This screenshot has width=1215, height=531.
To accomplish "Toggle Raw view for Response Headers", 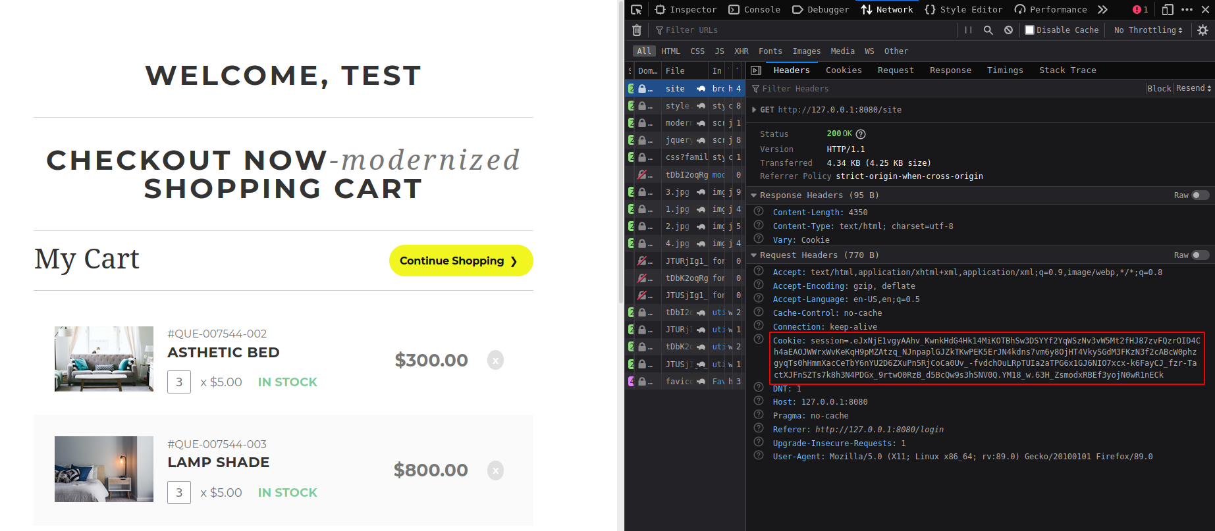I will pos(1200,195).
